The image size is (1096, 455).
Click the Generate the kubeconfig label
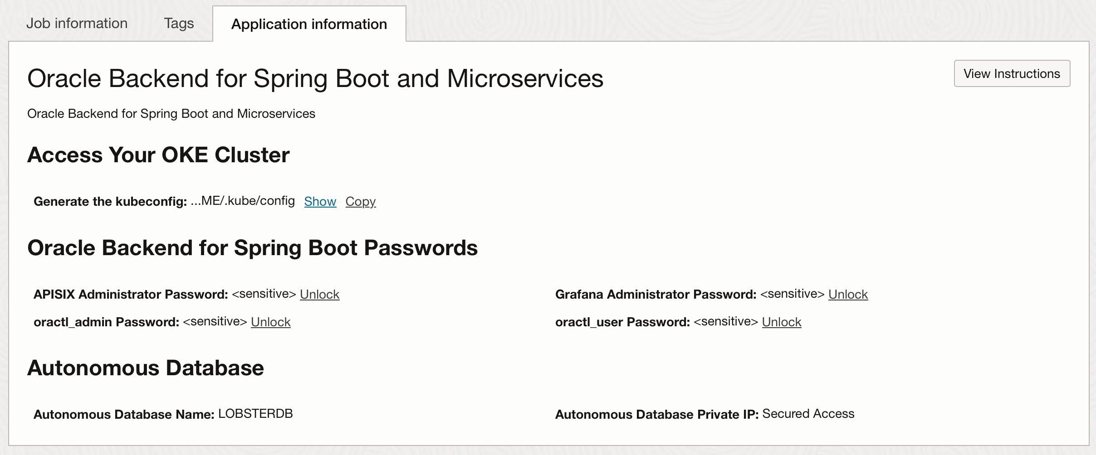[x=110, y=202]
